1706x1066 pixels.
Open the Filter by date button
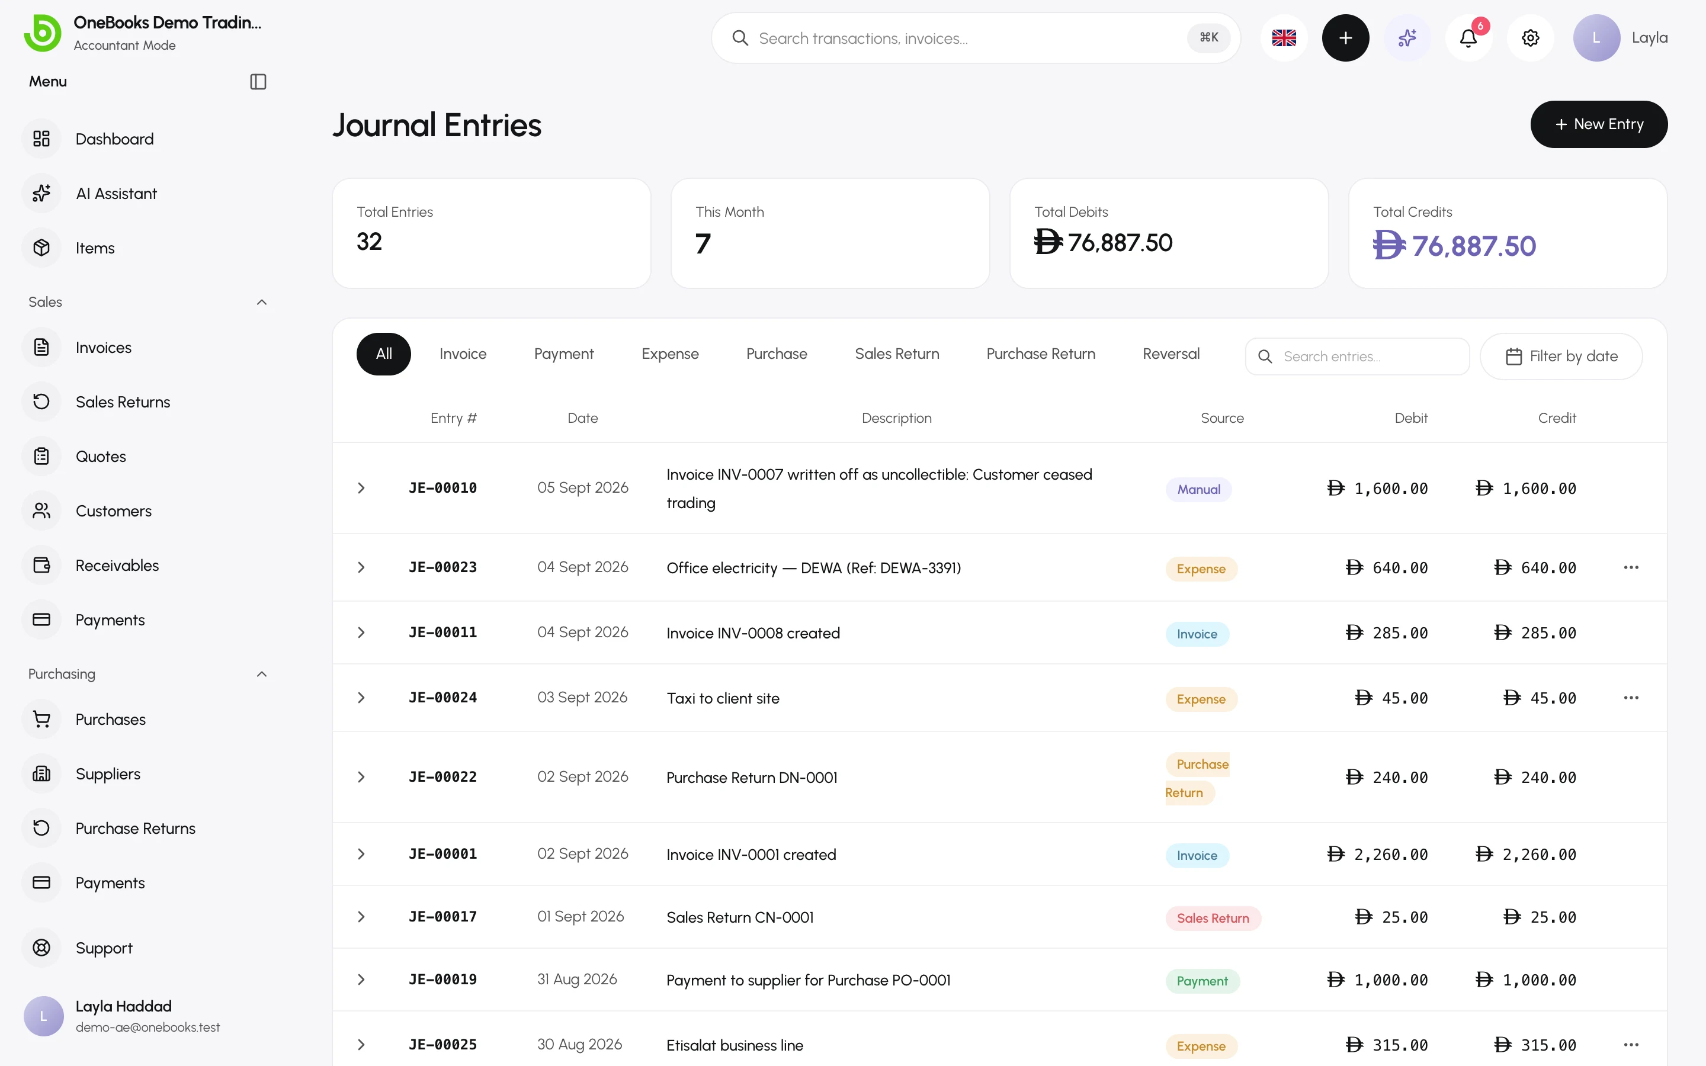[x=1561, y=357]
